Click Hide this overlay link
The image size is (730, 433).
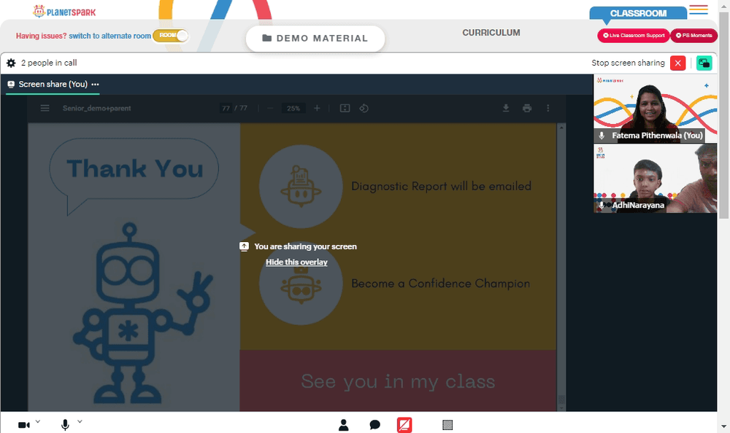296,262
